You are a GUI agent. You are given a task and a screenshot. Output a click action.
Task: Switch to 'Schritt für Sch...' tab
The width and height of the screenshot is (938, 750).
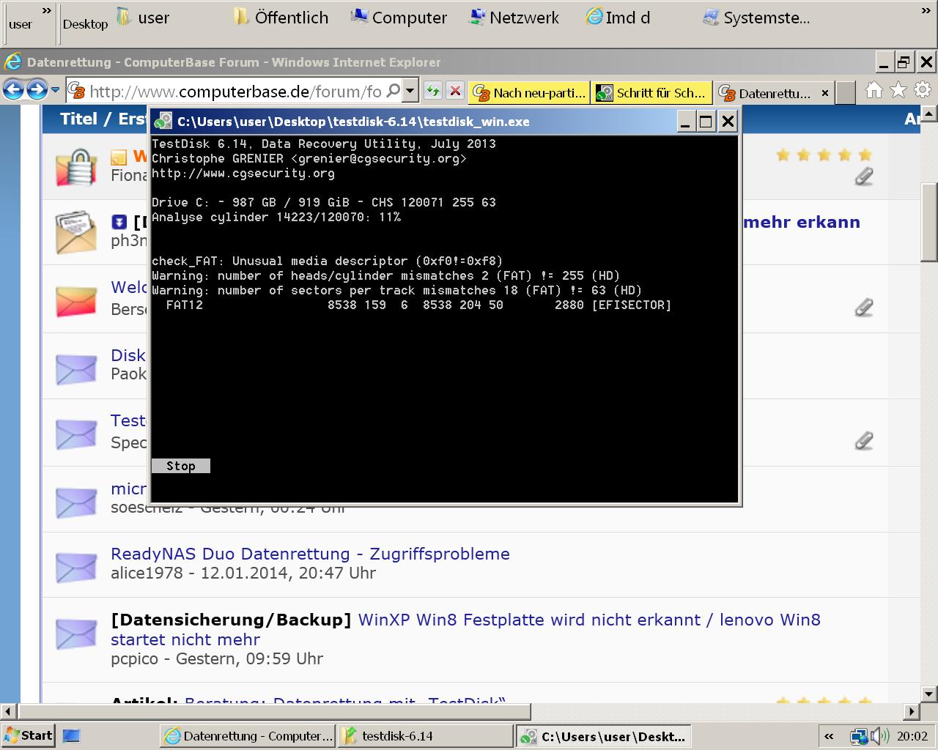pos(651,92)
